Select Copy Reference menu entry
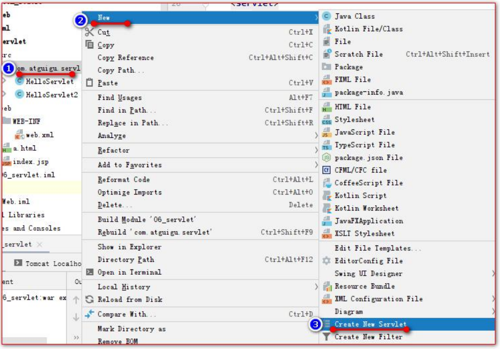Viewport: 500px width, 349px height. point(200,57)
